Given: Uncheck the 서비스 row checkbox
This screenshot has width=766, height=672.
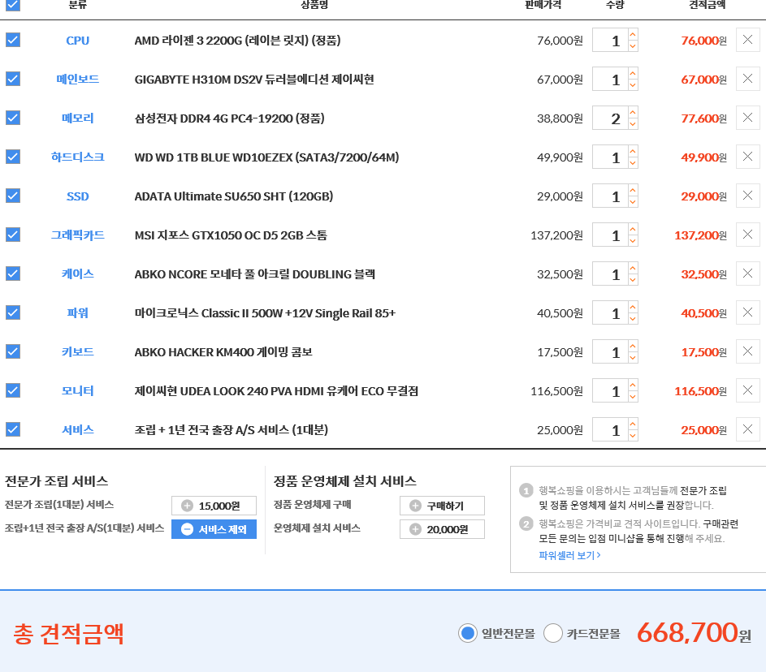Looking at the screenshot, I should coord(13,430).
